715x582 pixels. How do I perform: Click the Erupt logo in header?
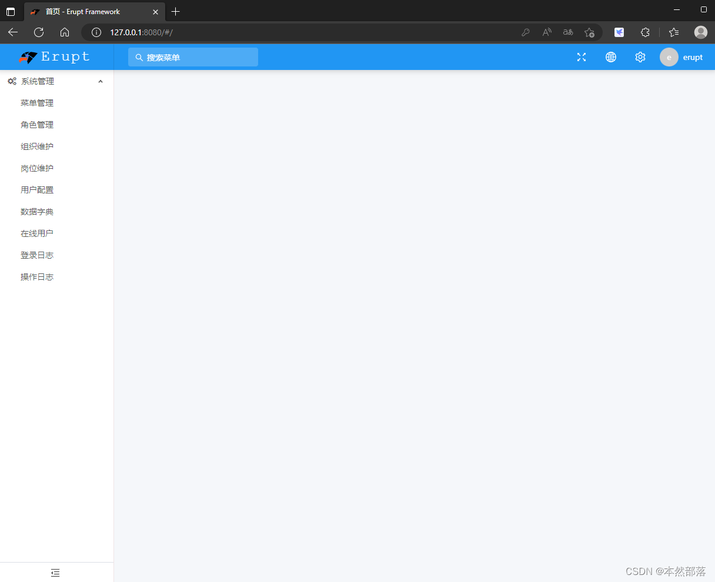pyautogui.click(x=54, y=57)
